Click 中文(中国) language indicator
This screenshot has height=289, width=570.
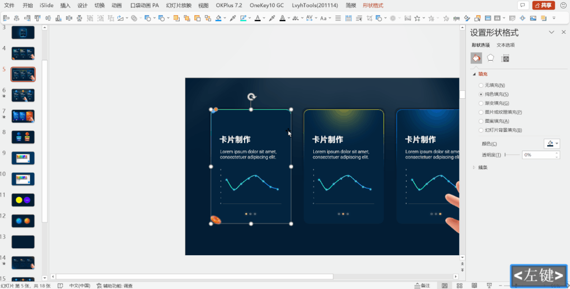coord(80,286)
